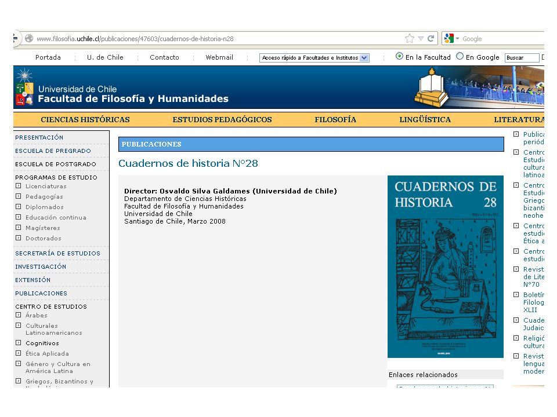
Task: Open the address bar history dropdown arrow
Action: click(421, 38)
